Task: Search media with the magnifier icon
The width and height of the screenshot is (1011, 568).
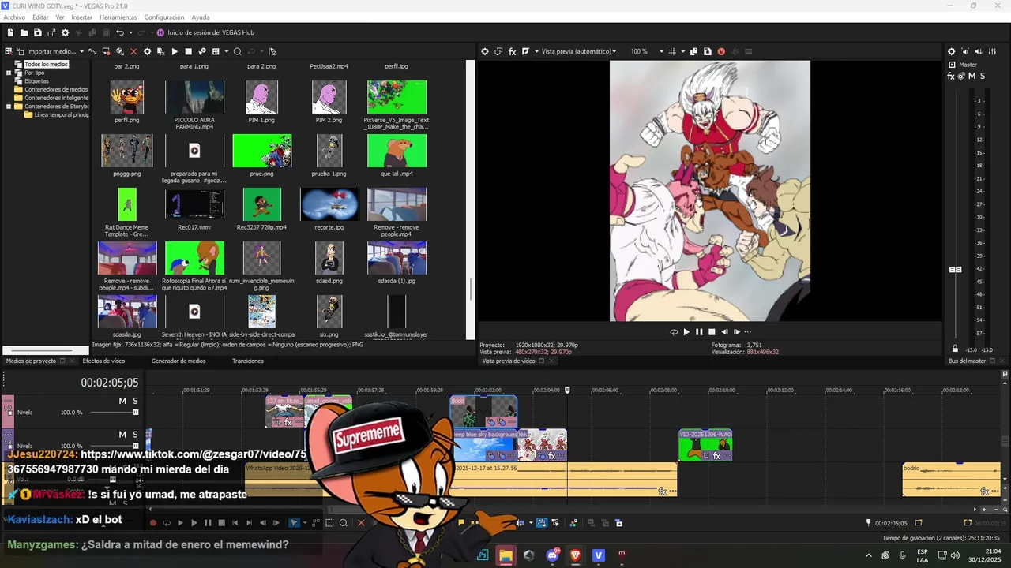Action: [x=237, y=51]
